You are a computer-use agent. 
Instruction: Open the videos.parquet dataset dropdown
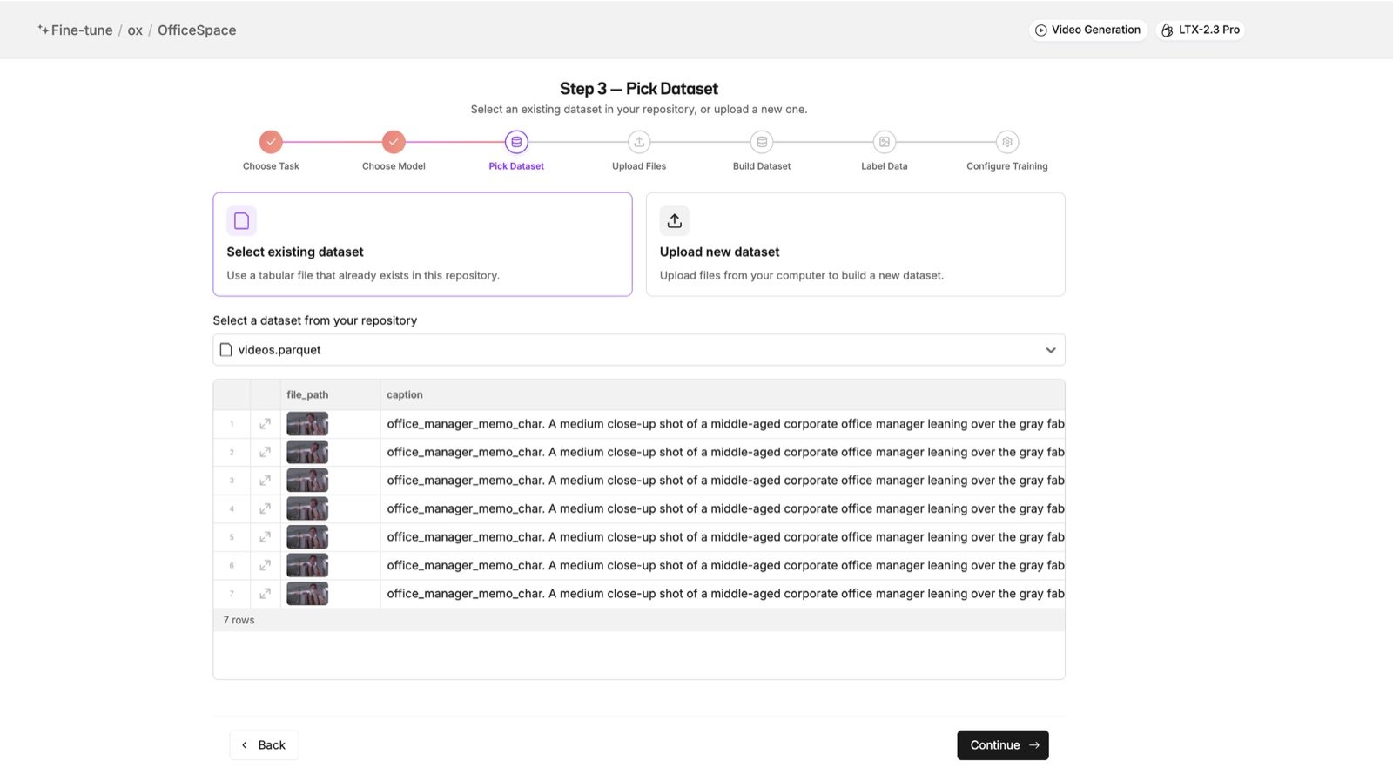tap(639, 350)
